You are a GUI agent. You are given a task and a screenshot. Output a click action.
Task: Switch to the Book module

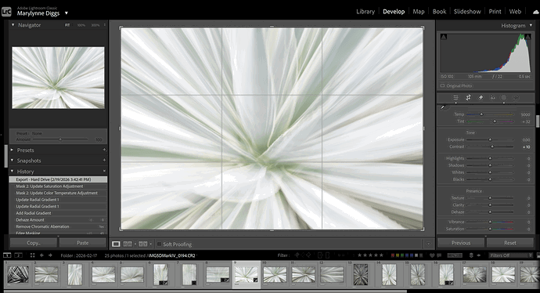coord(439,12)
